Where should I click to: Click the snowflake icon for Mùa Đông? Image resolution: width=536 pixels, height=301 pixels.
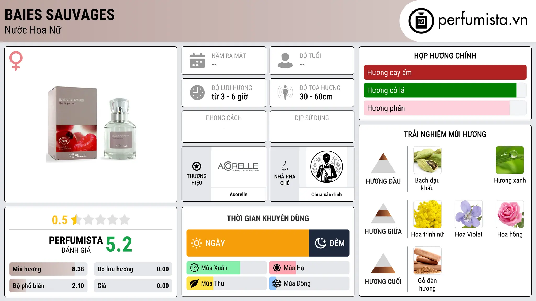tap(277, 283)
